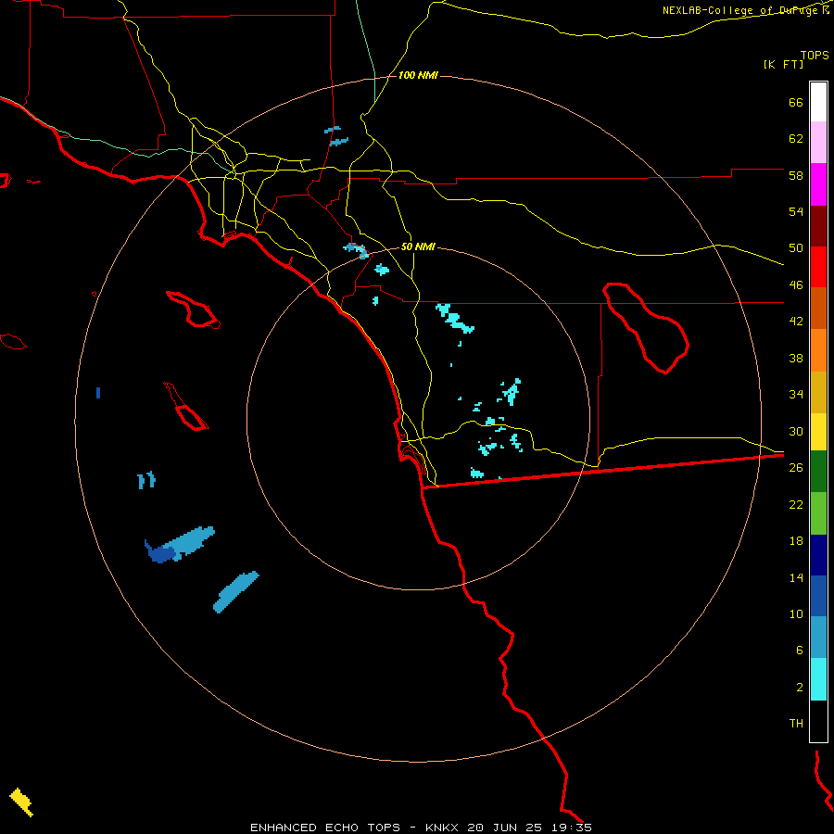Click the '42' legend value
834x834 pixels.
796,322
